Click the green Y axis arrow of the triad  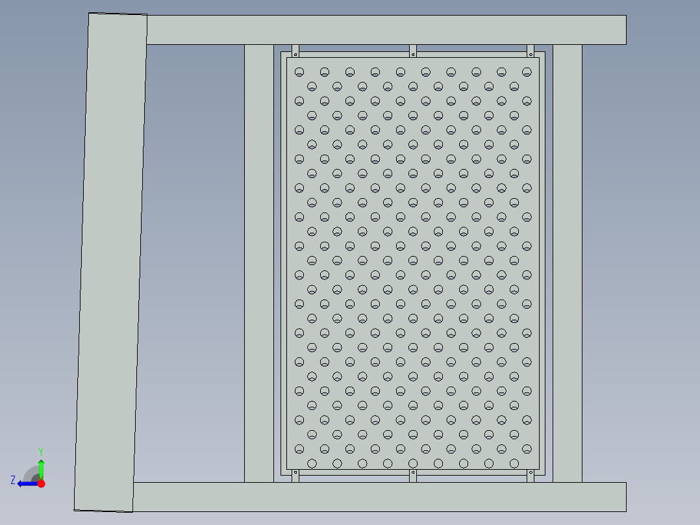click(x=41, y=468)
